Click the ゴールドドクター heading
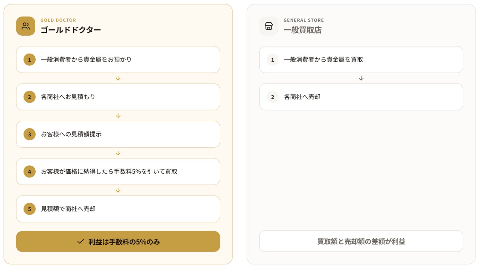This screenshot has width=480, height=268. 71,30
